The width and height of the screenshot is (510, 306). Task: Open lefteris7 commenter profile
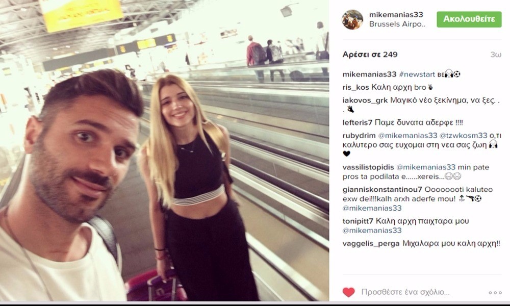(x=357, y=122)
